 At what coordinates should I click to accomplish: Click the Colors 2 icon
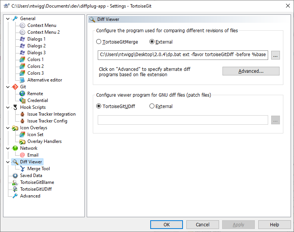(22, 66)
